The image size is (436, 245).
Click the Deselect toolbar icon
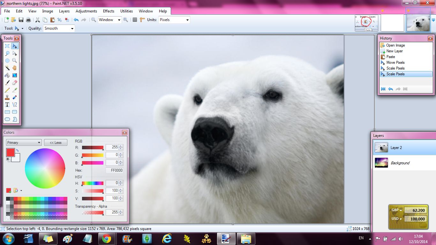point(67,20)
